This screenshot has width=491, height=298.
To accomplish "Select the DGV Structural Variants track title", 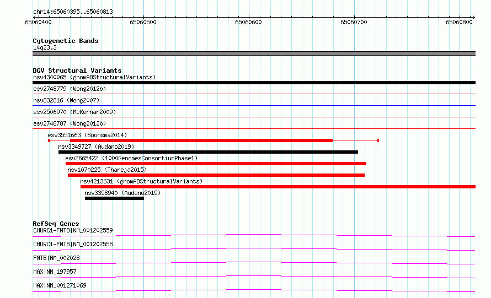I will [77, 71].
